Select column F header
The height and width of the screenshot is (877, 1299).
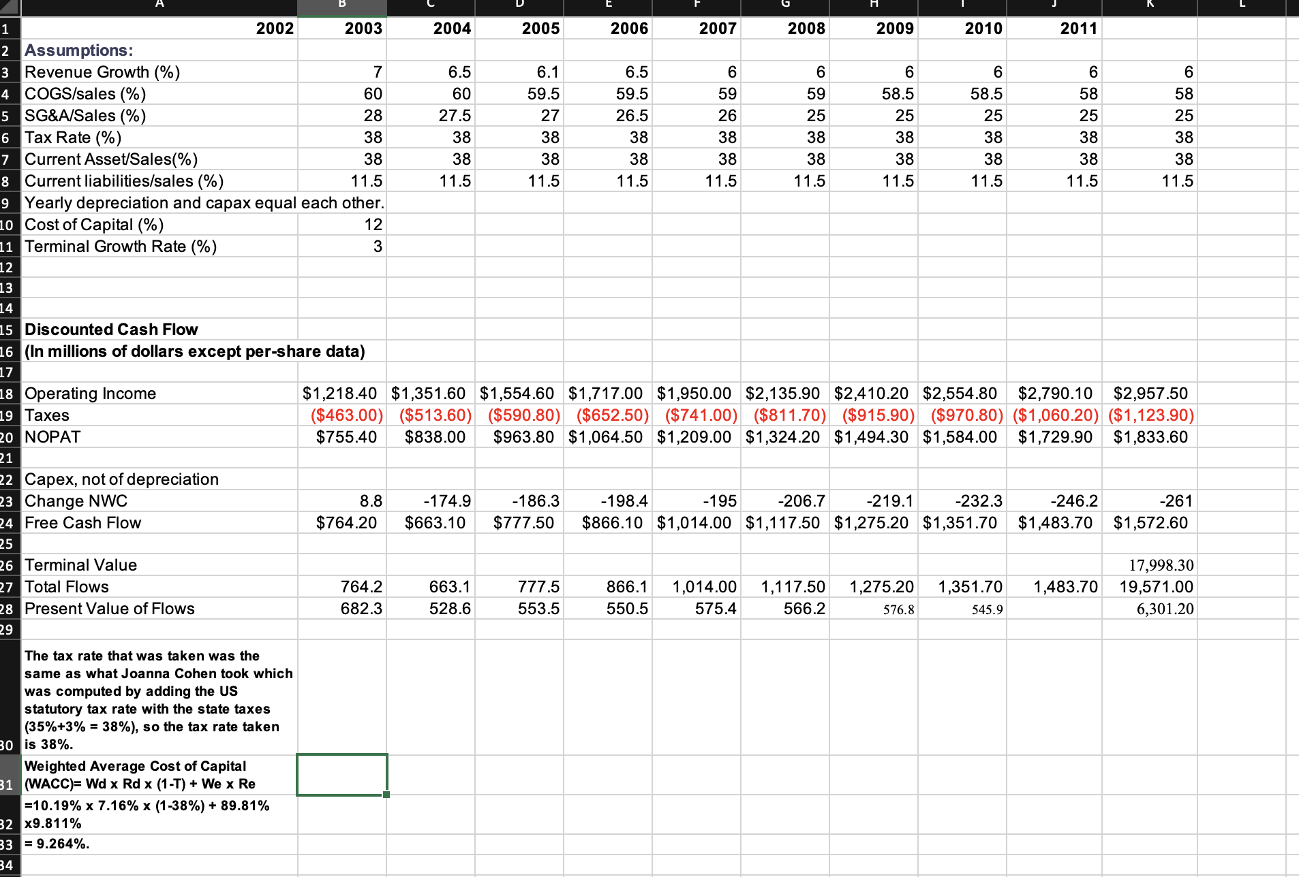tap(697, 7)
